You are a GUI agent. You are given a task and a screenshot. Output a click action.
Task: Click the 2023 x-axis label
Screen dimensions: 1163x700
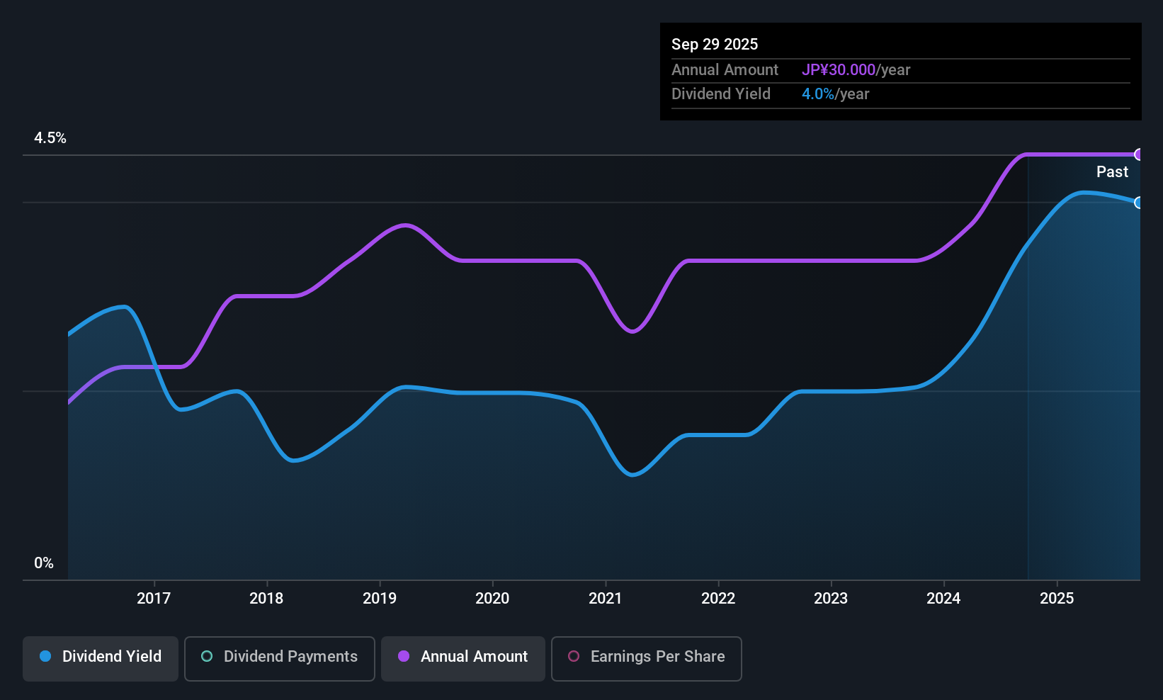831,598
